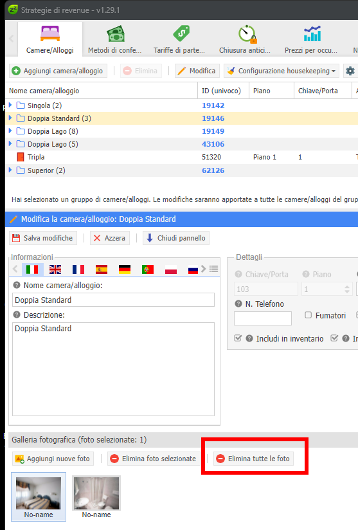Switch to Metodi di confe... tab

tap(115, 39)
